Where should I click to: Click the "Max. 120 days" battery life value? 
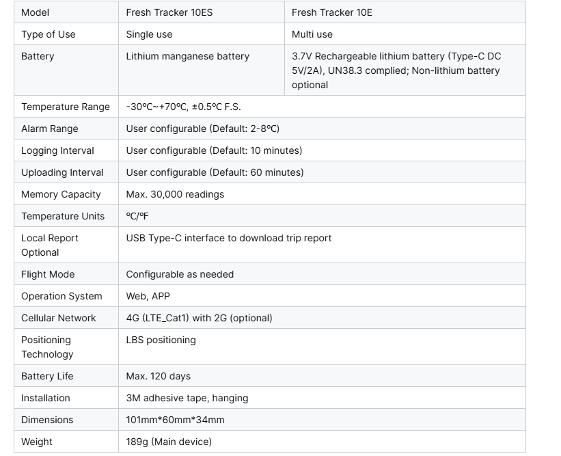[158, 376]
